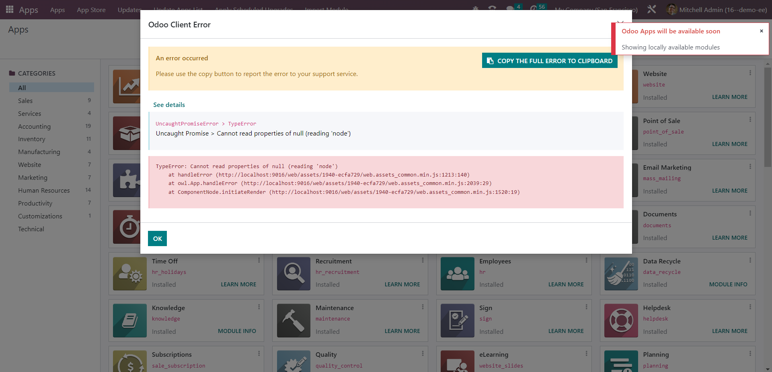Click the Sign app icon

coord(457,321)
